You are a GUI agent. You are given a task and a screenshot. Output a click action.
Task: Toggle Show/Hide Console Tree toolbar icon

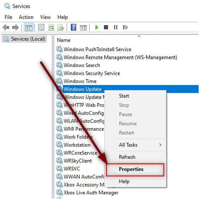tap(29, 27)
